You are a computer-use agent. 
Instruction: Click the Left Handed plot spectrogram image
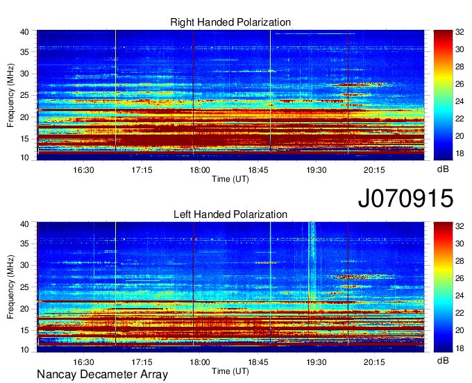[x=230, y=287]
